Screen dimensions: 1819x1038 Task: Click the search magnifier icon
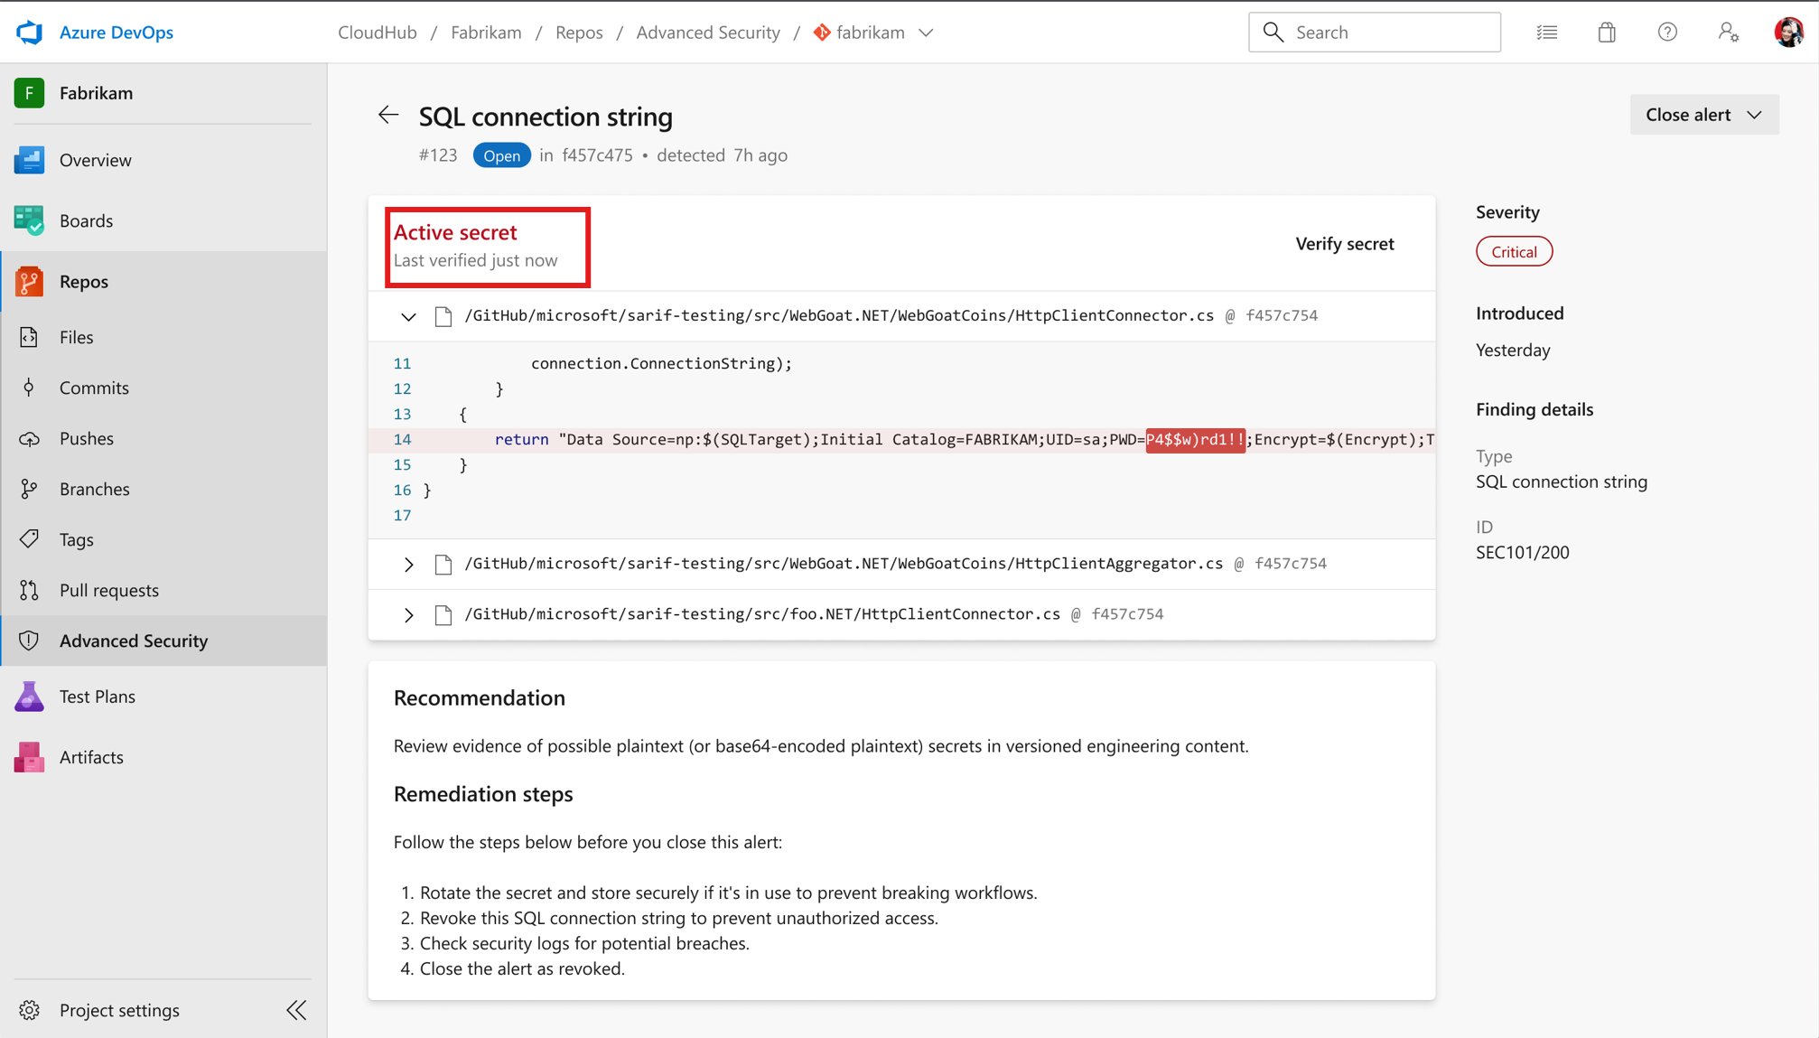pos(1273,33)
